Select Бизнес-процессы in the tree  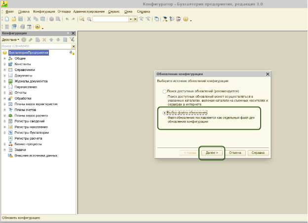[x=28, y=144]
